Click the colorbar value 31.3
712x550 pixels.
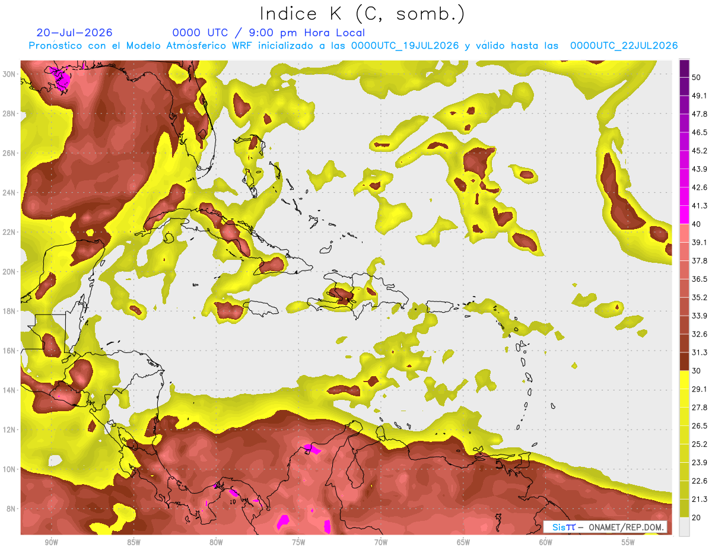point(700,352)
